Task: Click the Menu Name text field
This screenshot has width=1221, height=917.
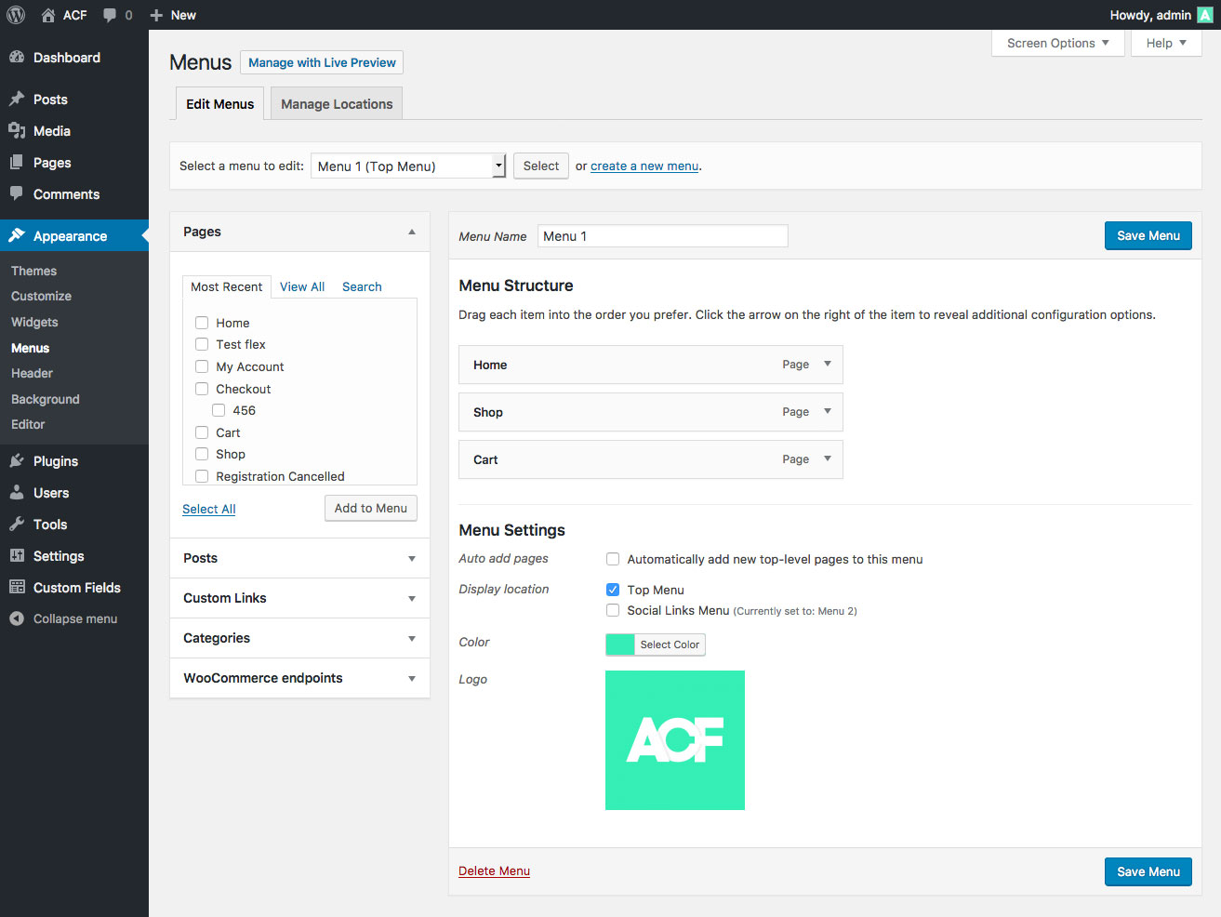Action: pos(662,236)
